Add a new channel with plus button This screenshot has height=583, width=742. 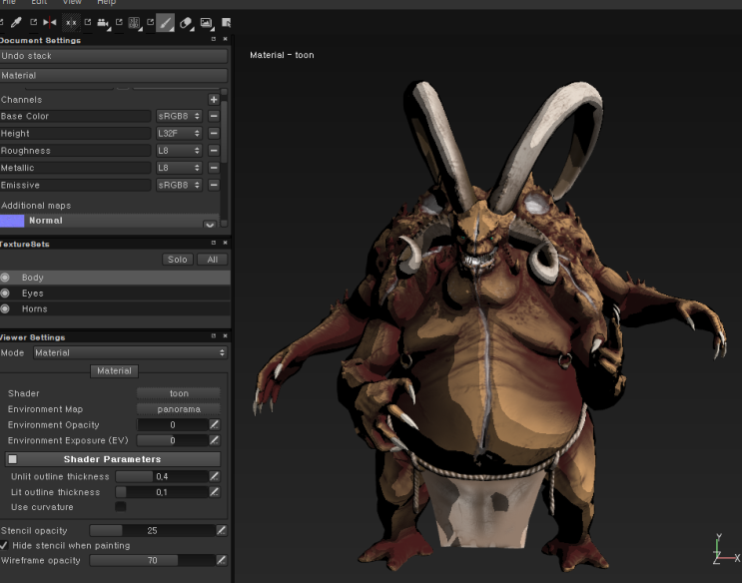click(214, 100)
